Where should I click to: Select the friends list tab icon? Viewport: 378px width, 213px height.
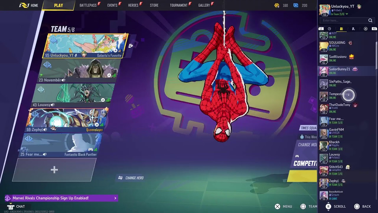click(x=341, y=29)
